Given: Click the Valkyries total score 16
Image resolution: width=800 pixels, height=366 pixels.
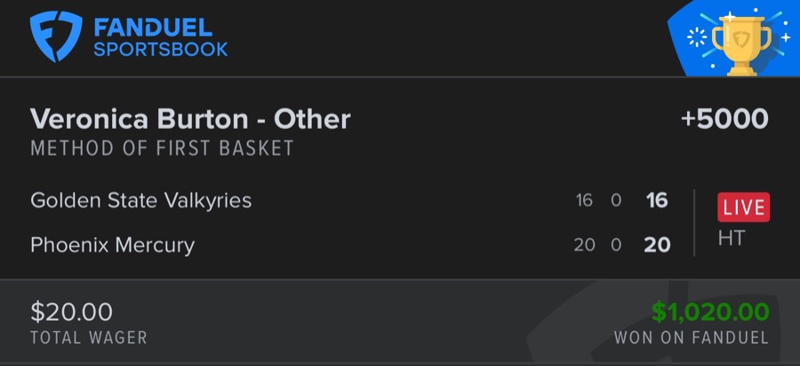Looking at the screenshot, I should [x=657, y=201].
